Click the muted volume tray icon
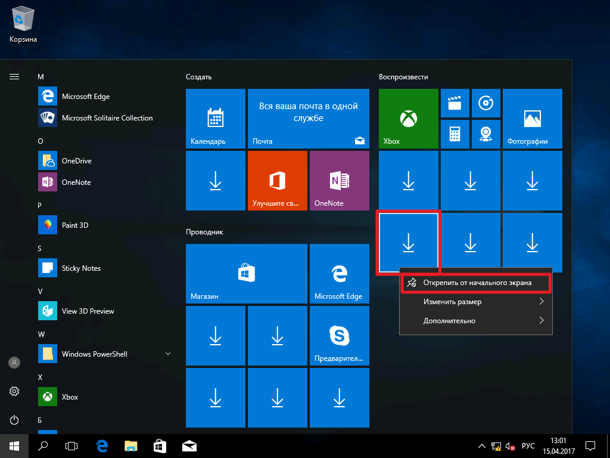Viewport: 610px width, 458px height. pyautogui.click(x=510, y=446)
